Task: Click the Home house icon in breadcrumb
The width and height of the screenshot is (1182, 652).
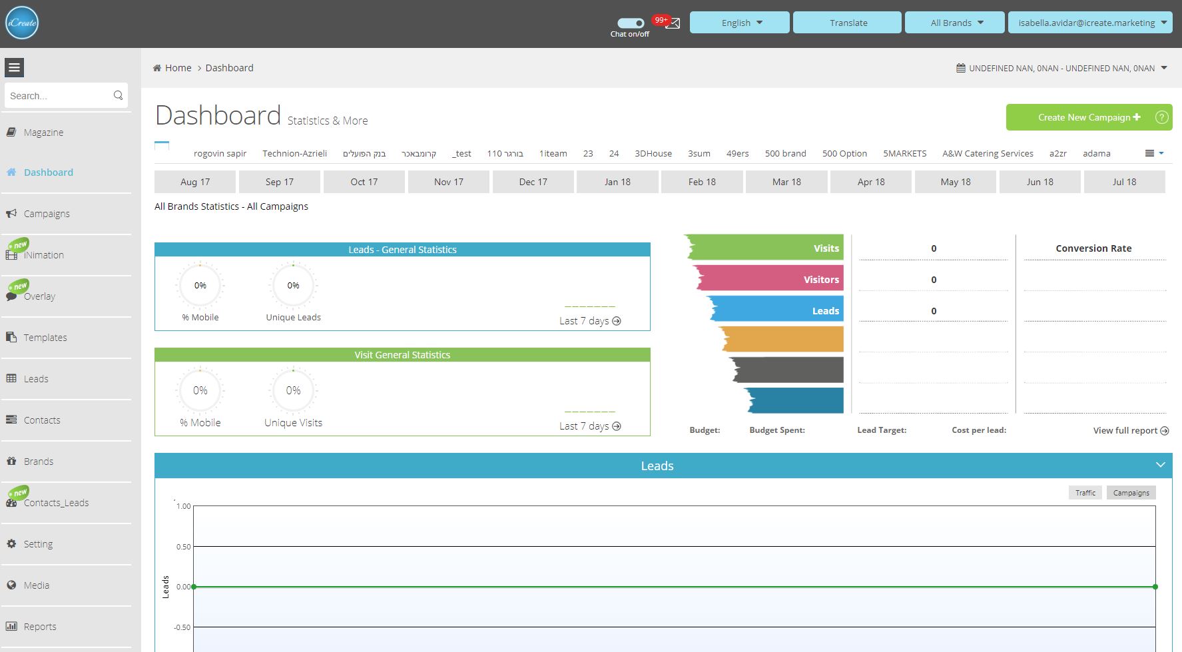Action: tap(157, 68)
